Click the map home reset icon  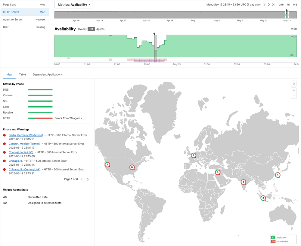[294, 84]
